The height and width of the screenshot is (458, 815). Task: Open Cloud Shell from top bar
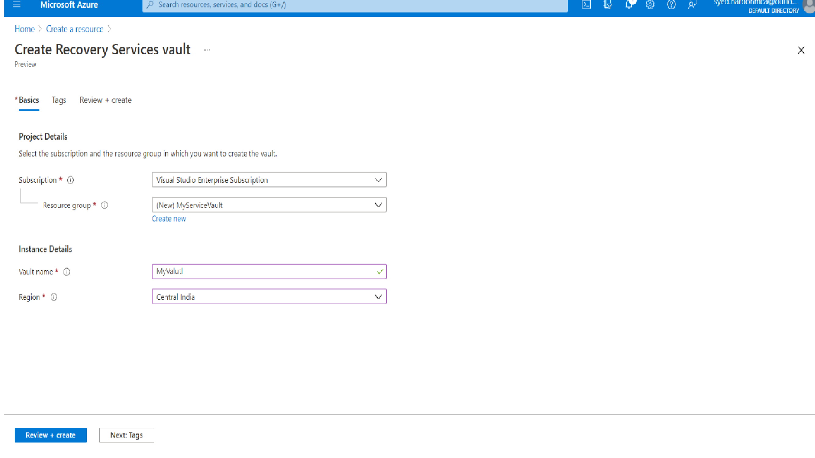(586, 4)
